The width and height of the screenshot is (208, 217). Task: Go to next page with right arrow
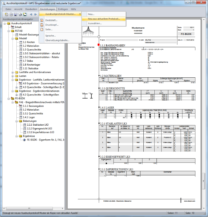pyautogui.click(x=36, y=14)
